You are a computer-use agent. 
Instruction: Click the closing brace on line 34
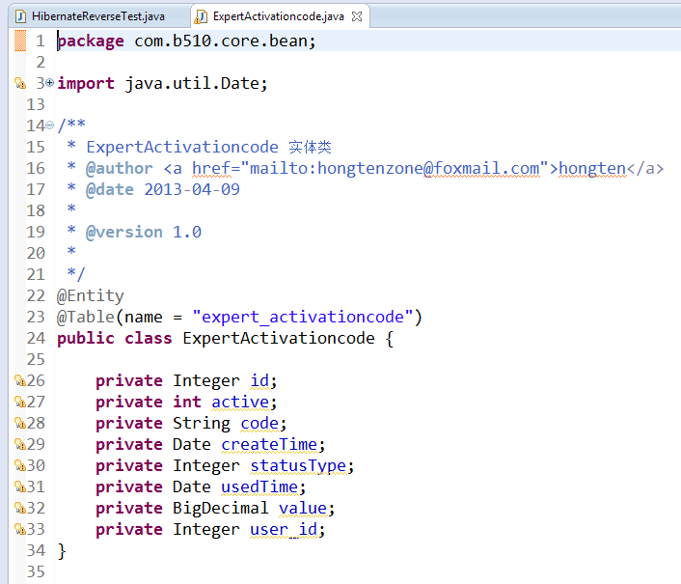pos(62,551)
